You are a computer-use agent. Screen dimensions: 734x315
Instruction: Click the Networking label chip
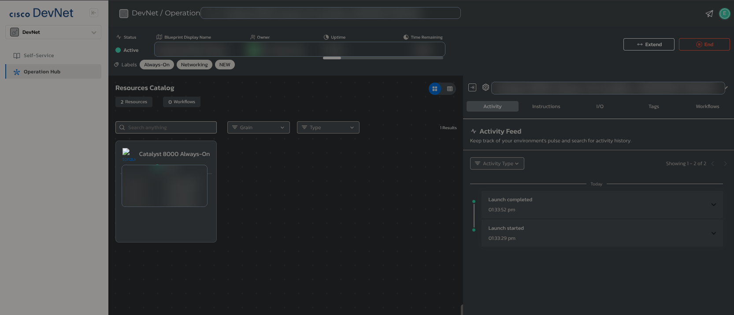coord(194,65)
